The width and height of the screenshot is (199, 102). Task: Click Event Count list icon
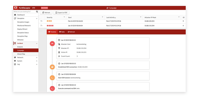59,56
